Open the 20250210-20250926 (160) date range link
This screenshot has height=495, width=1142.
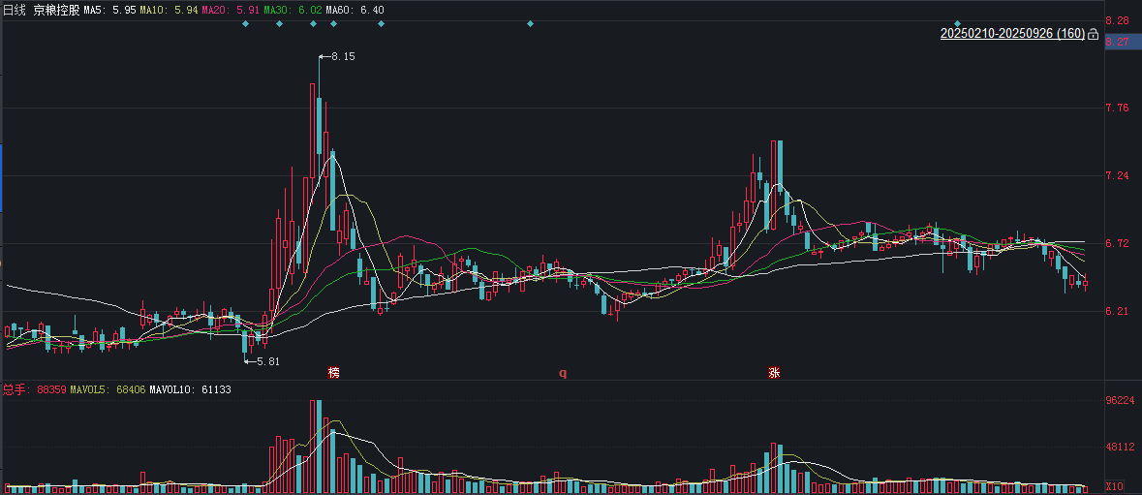(x=1012, y=34)
